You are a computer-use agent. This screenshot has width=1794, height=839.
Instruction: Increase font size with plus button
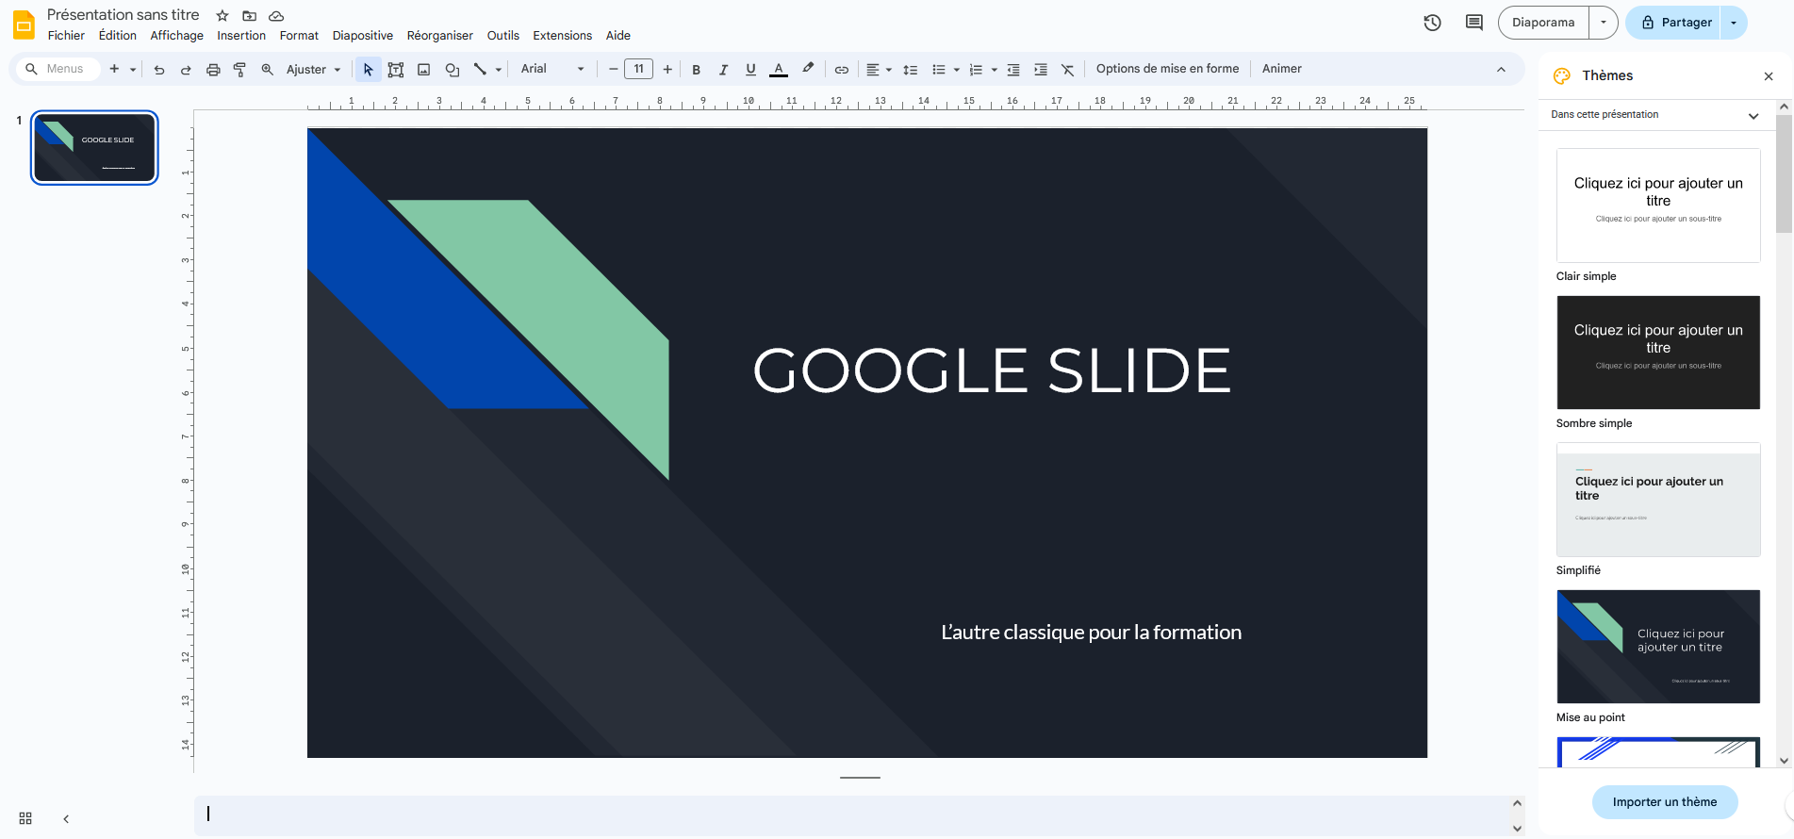[x=667, y=69]
